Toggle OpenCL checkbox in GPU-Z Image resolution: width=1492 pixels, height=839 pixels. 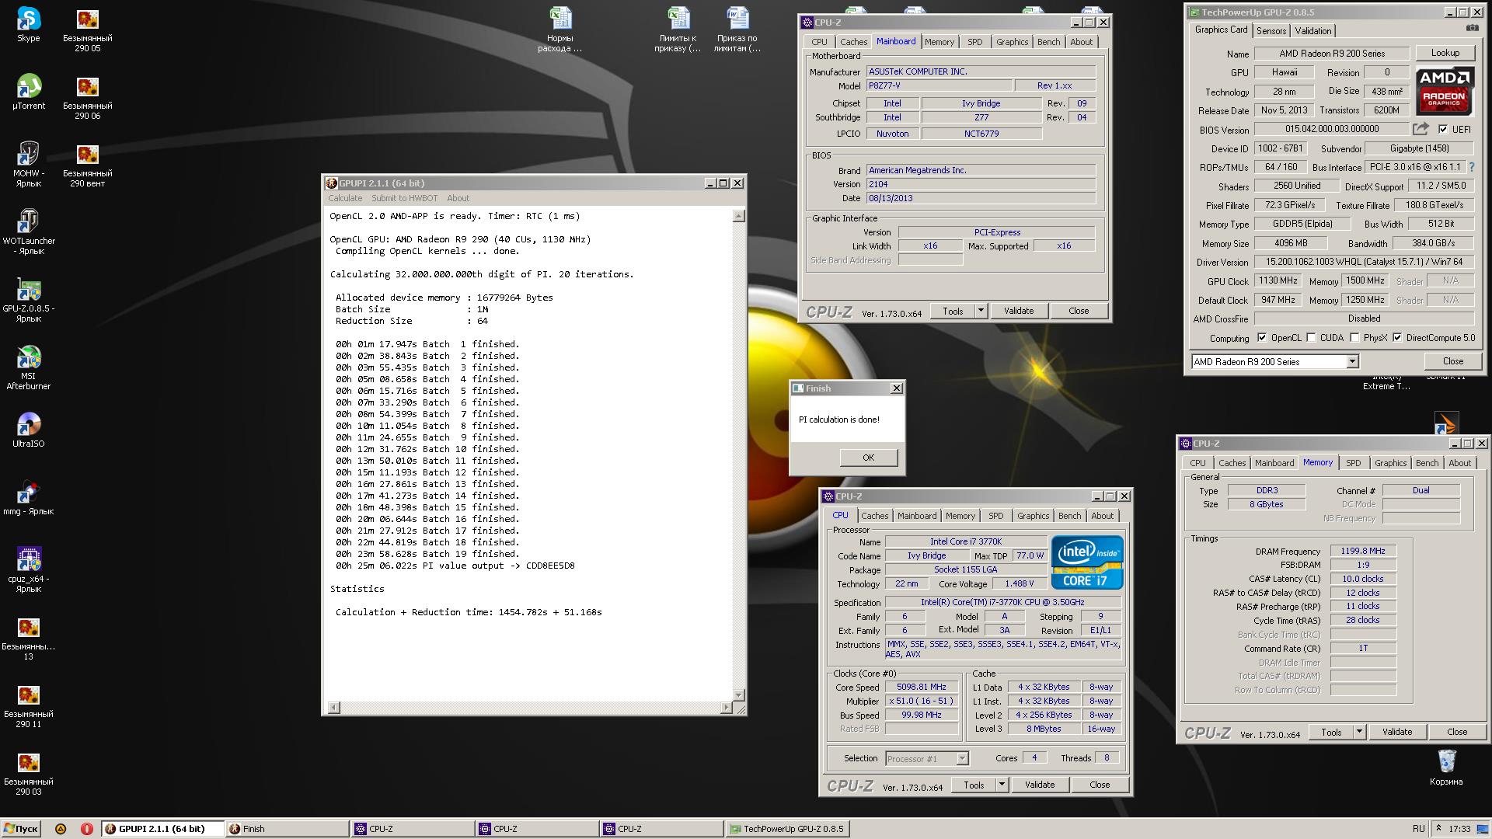[x=1262, y=337]
